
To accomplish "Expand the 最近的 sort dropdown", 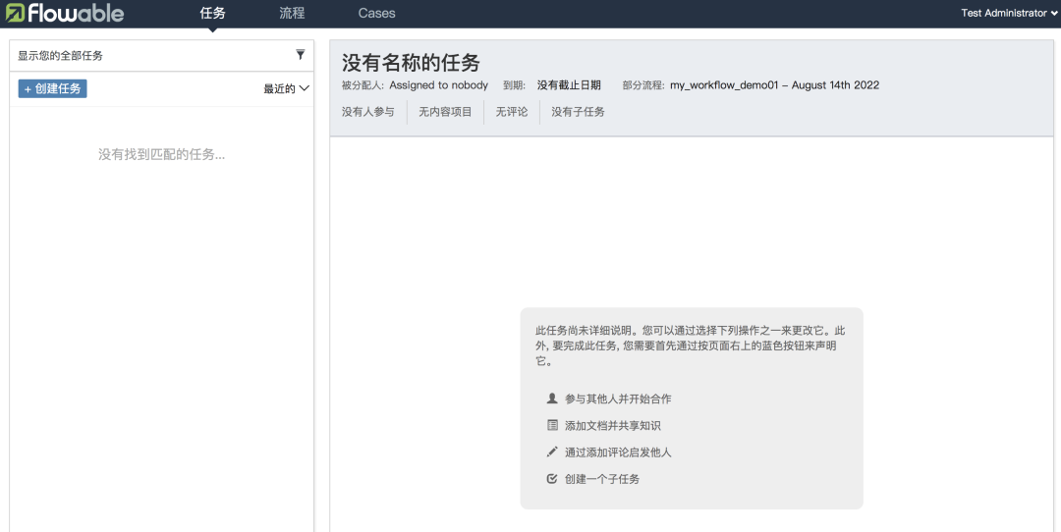I will click(x=286, y=88).
